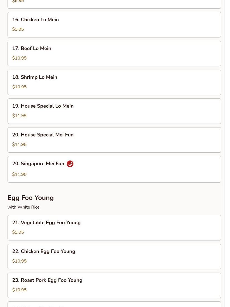Click the 'with White Rice' subtitle text
Screen dimensions: 230x307
click(23, 207)
